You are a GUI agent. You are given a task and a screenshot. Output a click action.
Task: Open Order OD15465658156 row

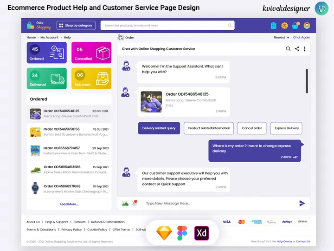[69, 132]
